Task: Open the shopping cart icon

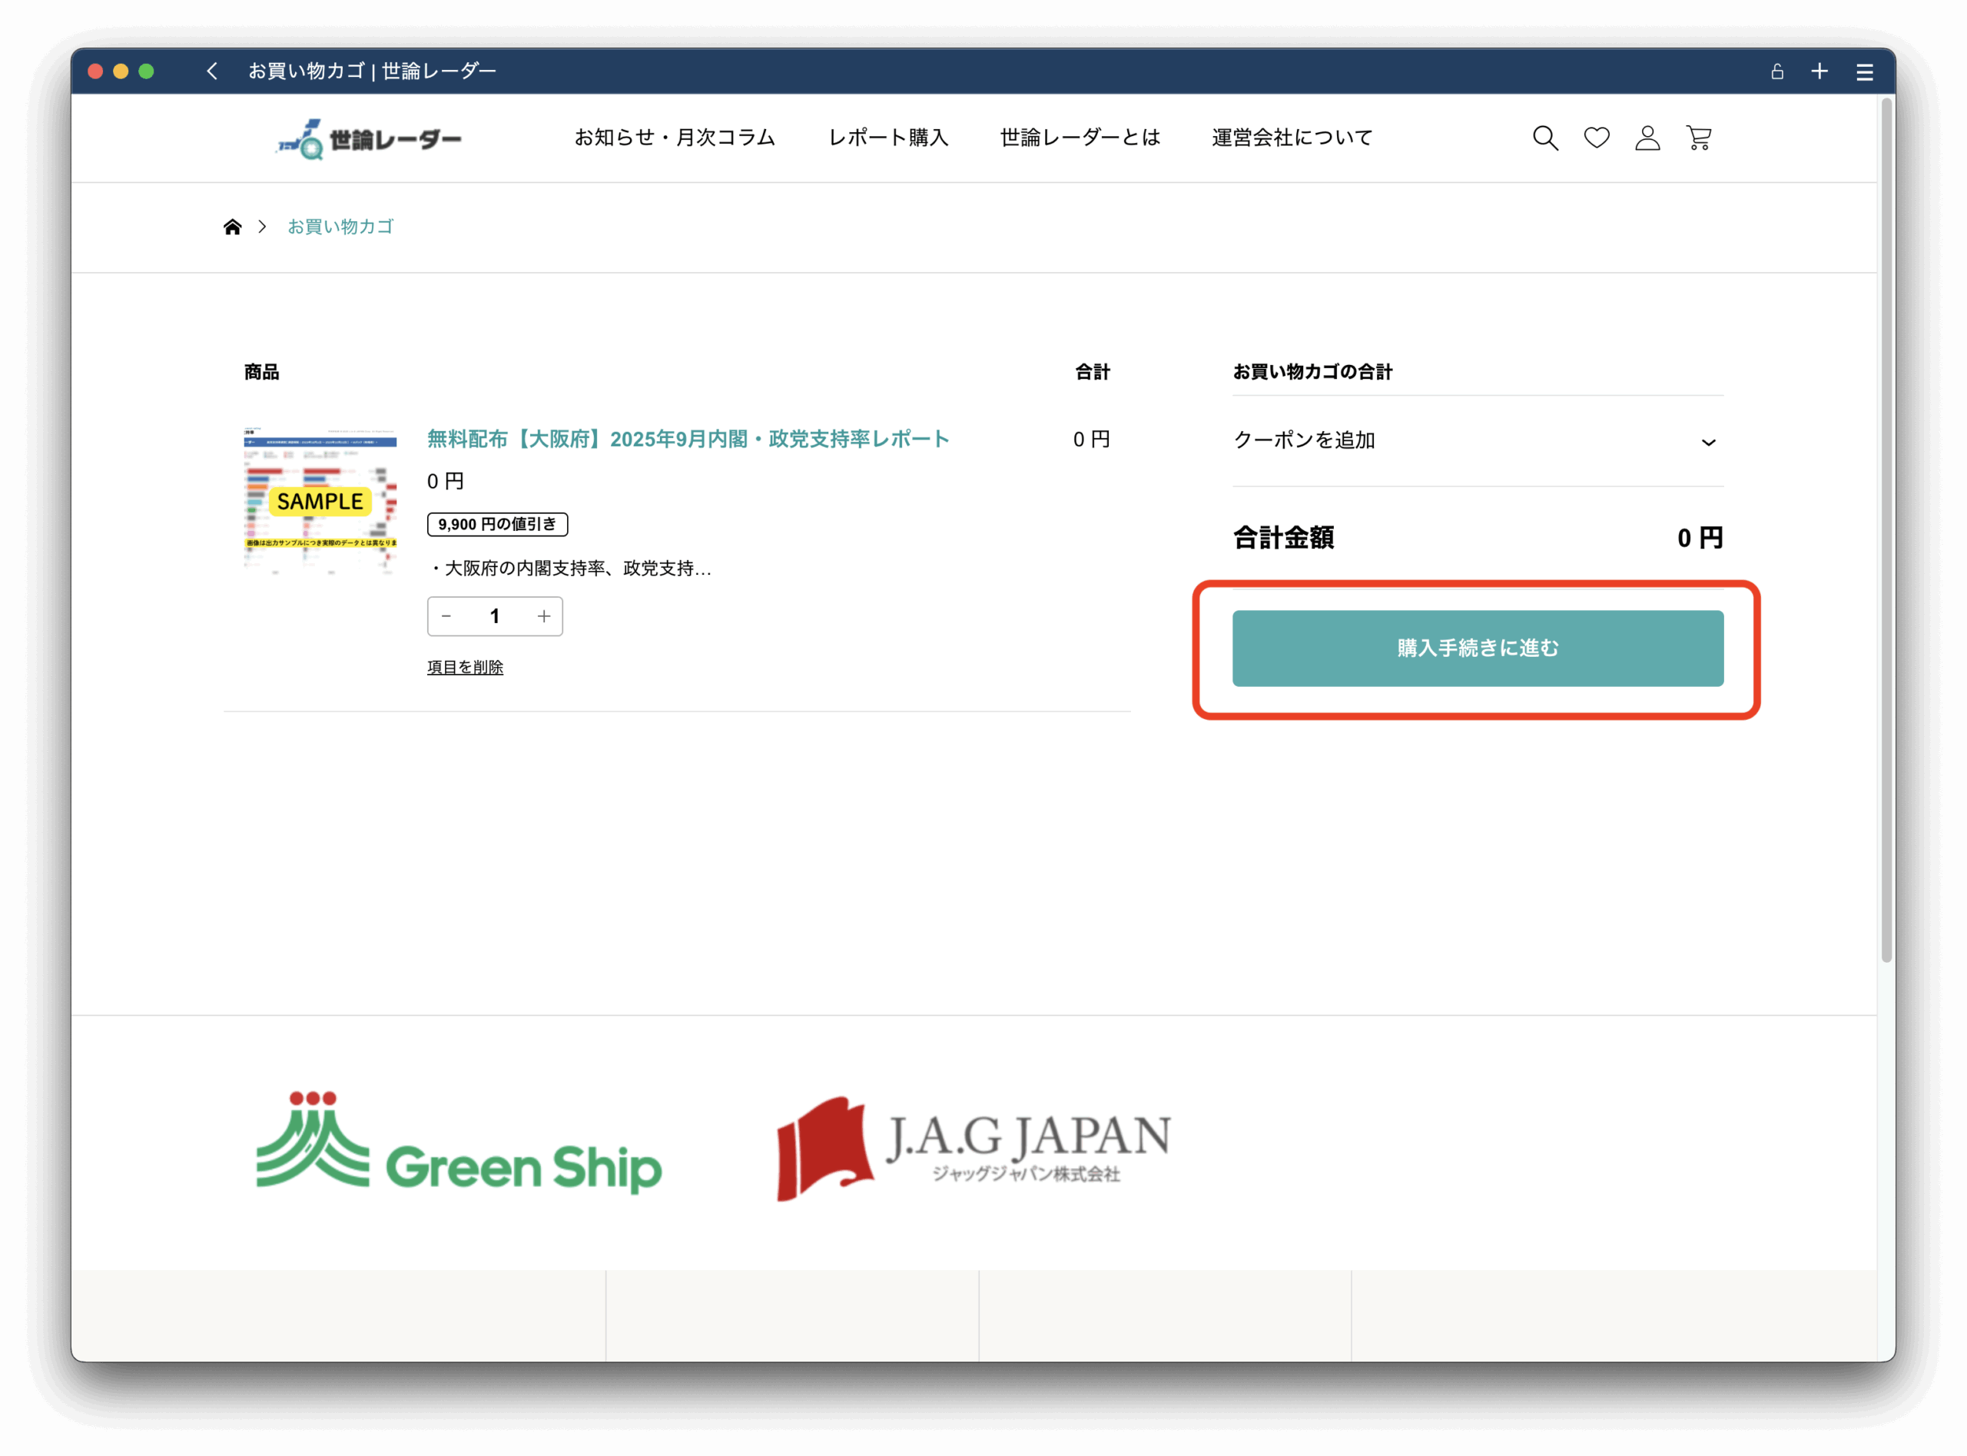Action: pos(1698,138)
